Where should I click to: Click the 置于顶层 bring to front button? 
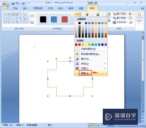coord(120,14)
